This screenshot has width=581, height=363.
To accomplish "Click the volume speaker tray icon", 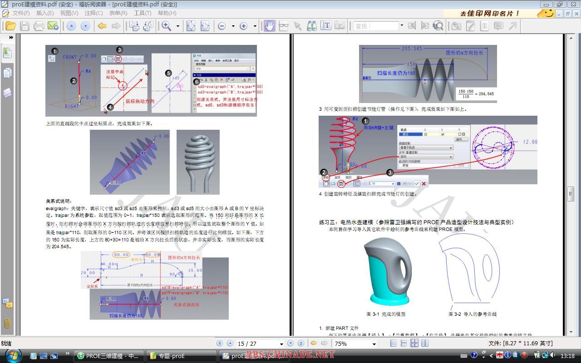I will pyautogui.click(x=553, y=355).
